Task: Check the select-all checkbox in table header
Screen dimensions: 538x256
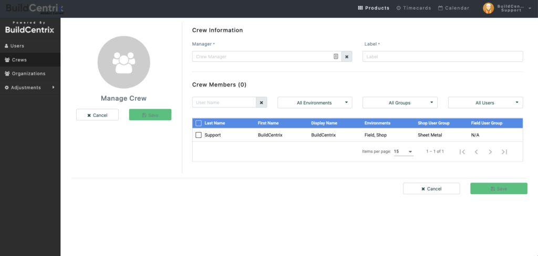Action: click(198, 123)
